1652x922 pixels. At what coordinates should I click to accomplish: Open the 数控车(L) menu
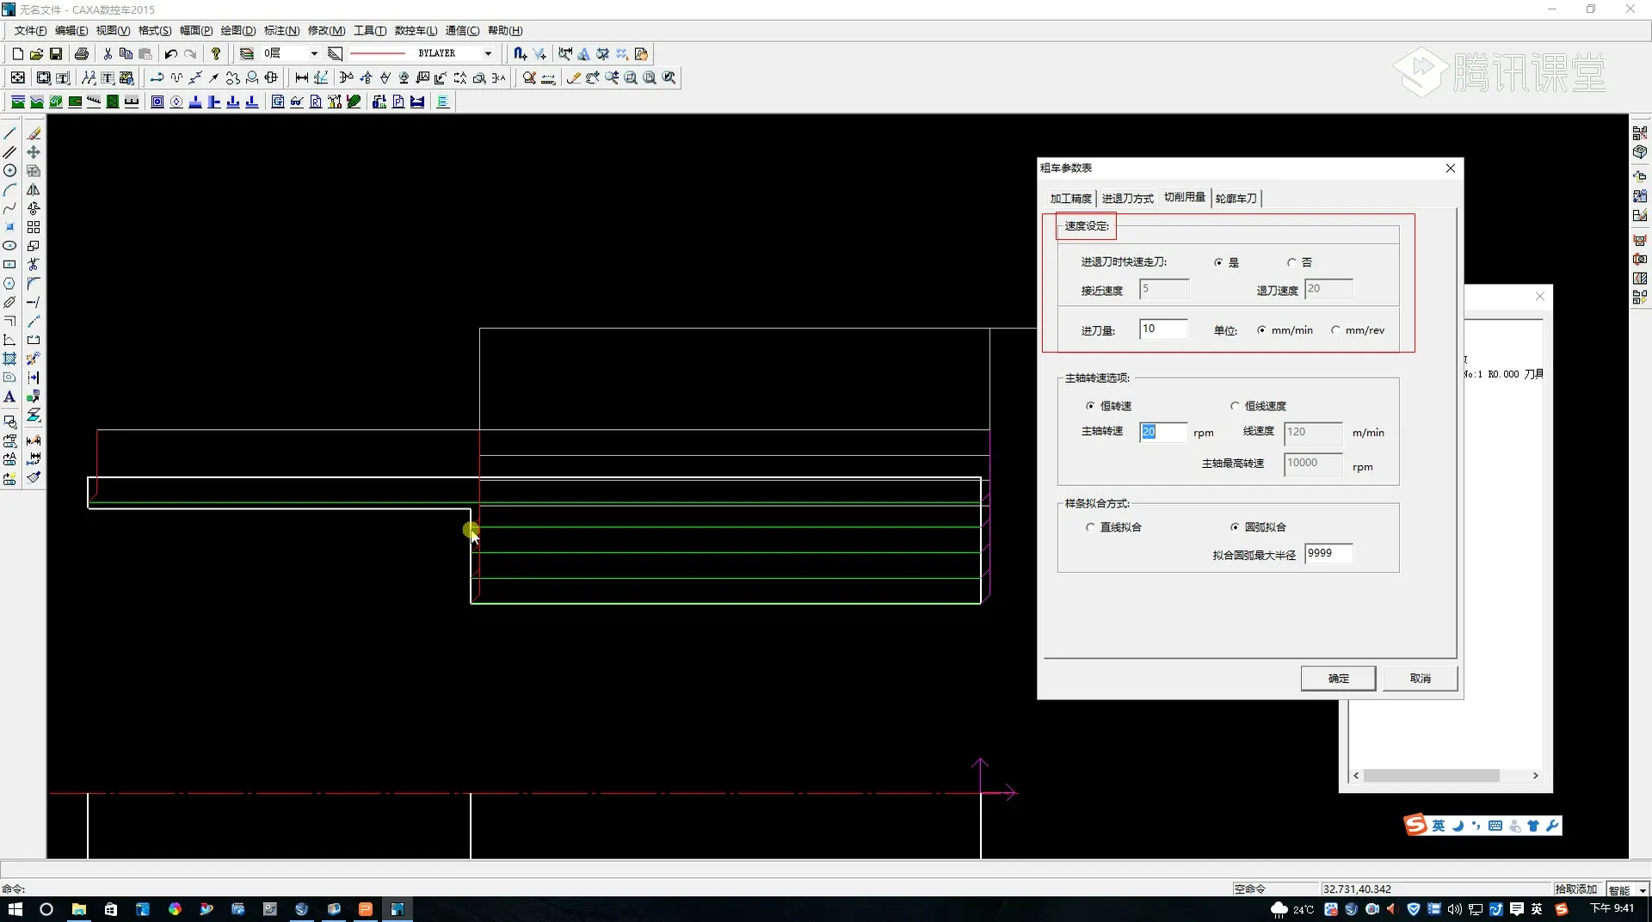[416, 31]
